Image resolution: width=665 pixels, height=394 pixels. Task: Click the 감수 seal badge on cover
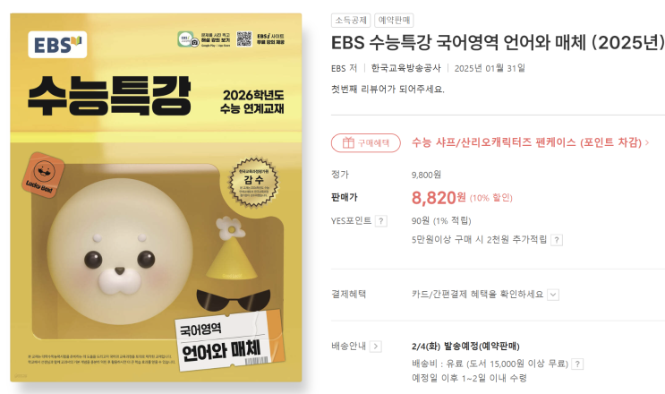pos(253,182)
